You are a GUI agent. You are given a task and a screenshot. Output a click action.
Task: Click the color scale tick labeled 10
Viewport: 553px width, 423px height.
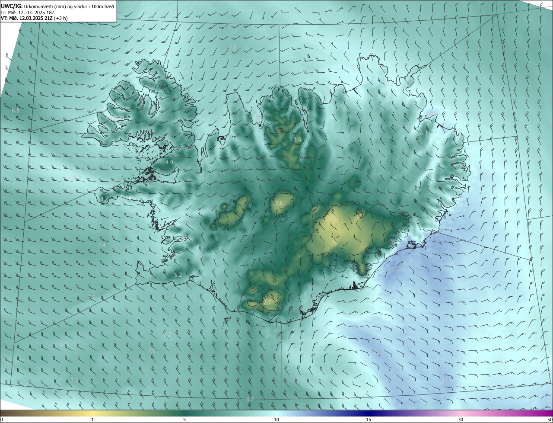coord(276,420)
